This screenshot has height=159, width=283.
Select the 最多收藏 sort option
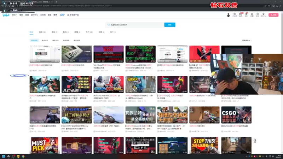[77, 40]
